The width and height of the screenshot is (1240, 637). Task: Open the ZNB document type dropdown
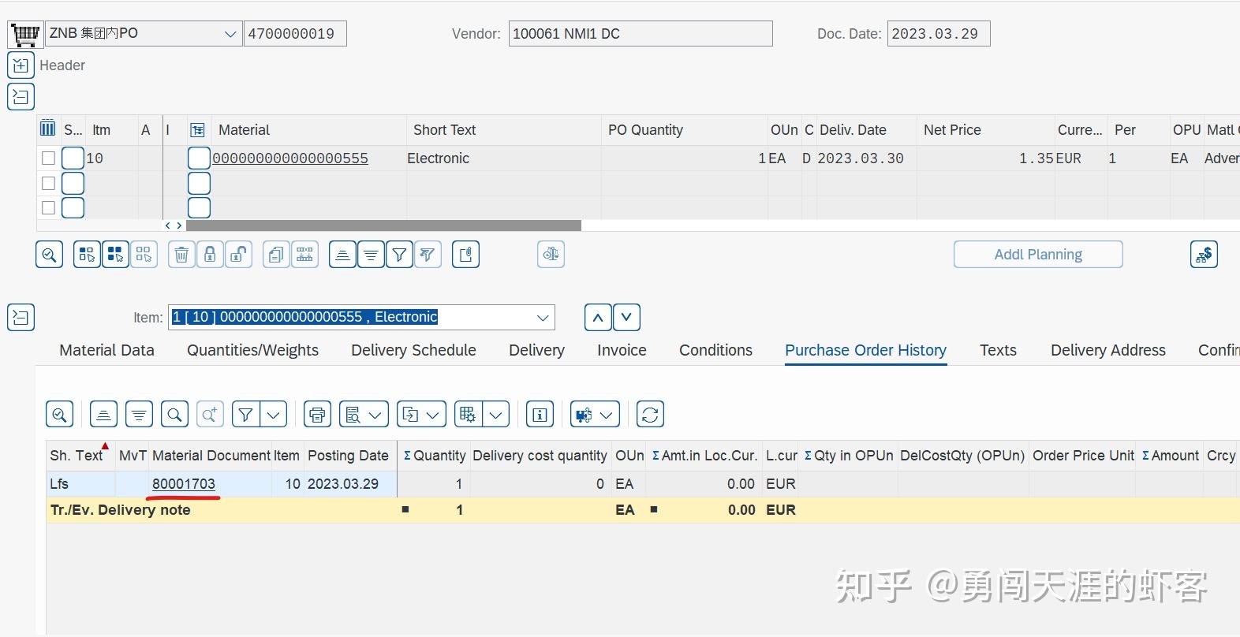[230, 34]
